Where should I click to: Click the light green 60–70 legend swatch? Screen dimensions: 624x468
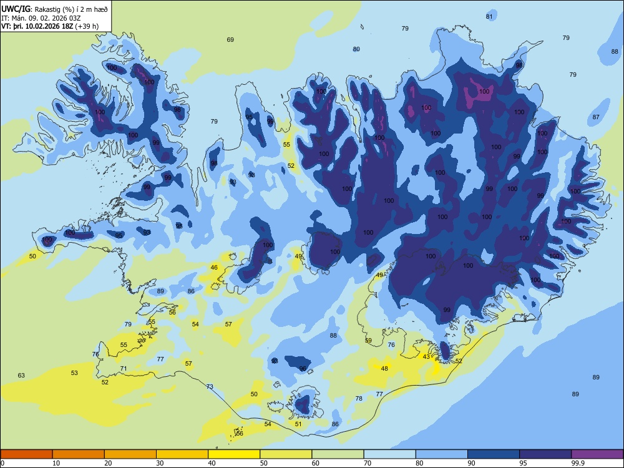338,454
